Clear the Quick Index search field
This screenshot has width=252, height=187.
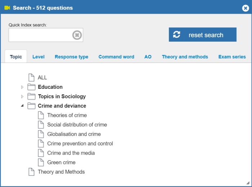(77, 35)
